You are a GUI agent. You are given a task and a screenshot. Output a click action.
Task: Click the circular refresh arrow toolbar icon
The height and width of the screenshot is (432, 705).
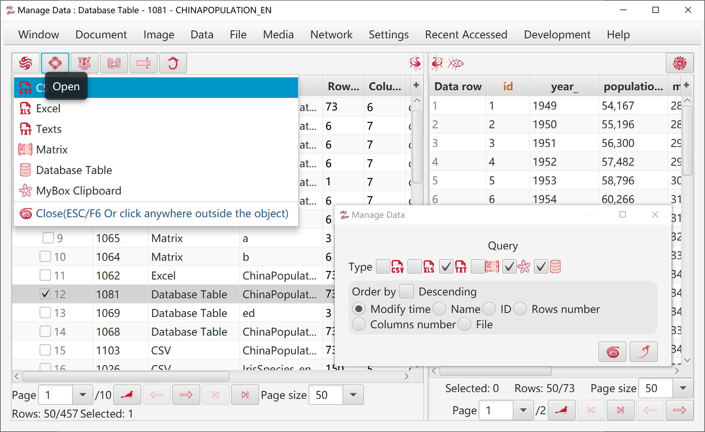click(x=173, y=63)
